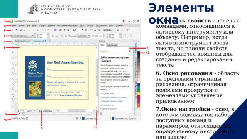247x139 pixels.
Task: Select Страница 1 page tab
Action: click(47, 111)
